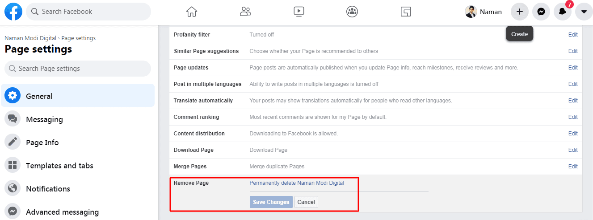Click the Page updates row label
The height and width of the screenshot is (220, 593).
coord(191,68)
